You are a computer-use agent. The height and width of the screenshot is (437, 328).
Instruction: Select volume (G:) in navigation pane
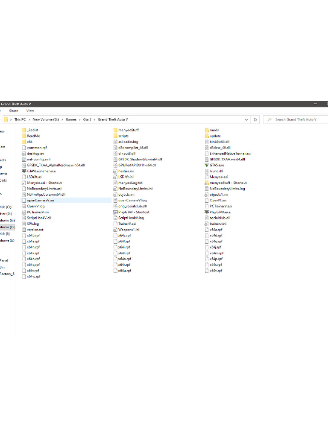(x=7, y=227)
